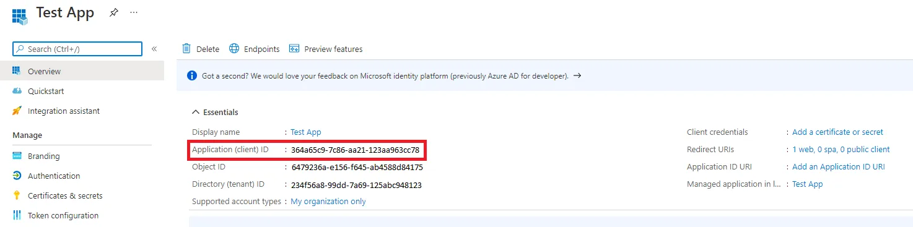Viewport: 913px width, 227px height.
Task: Select the Application (client) ID value
Action: click(356, 150)
